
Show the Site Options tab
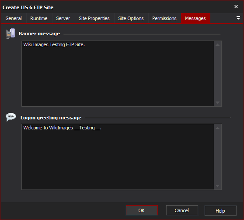[131, 18]
